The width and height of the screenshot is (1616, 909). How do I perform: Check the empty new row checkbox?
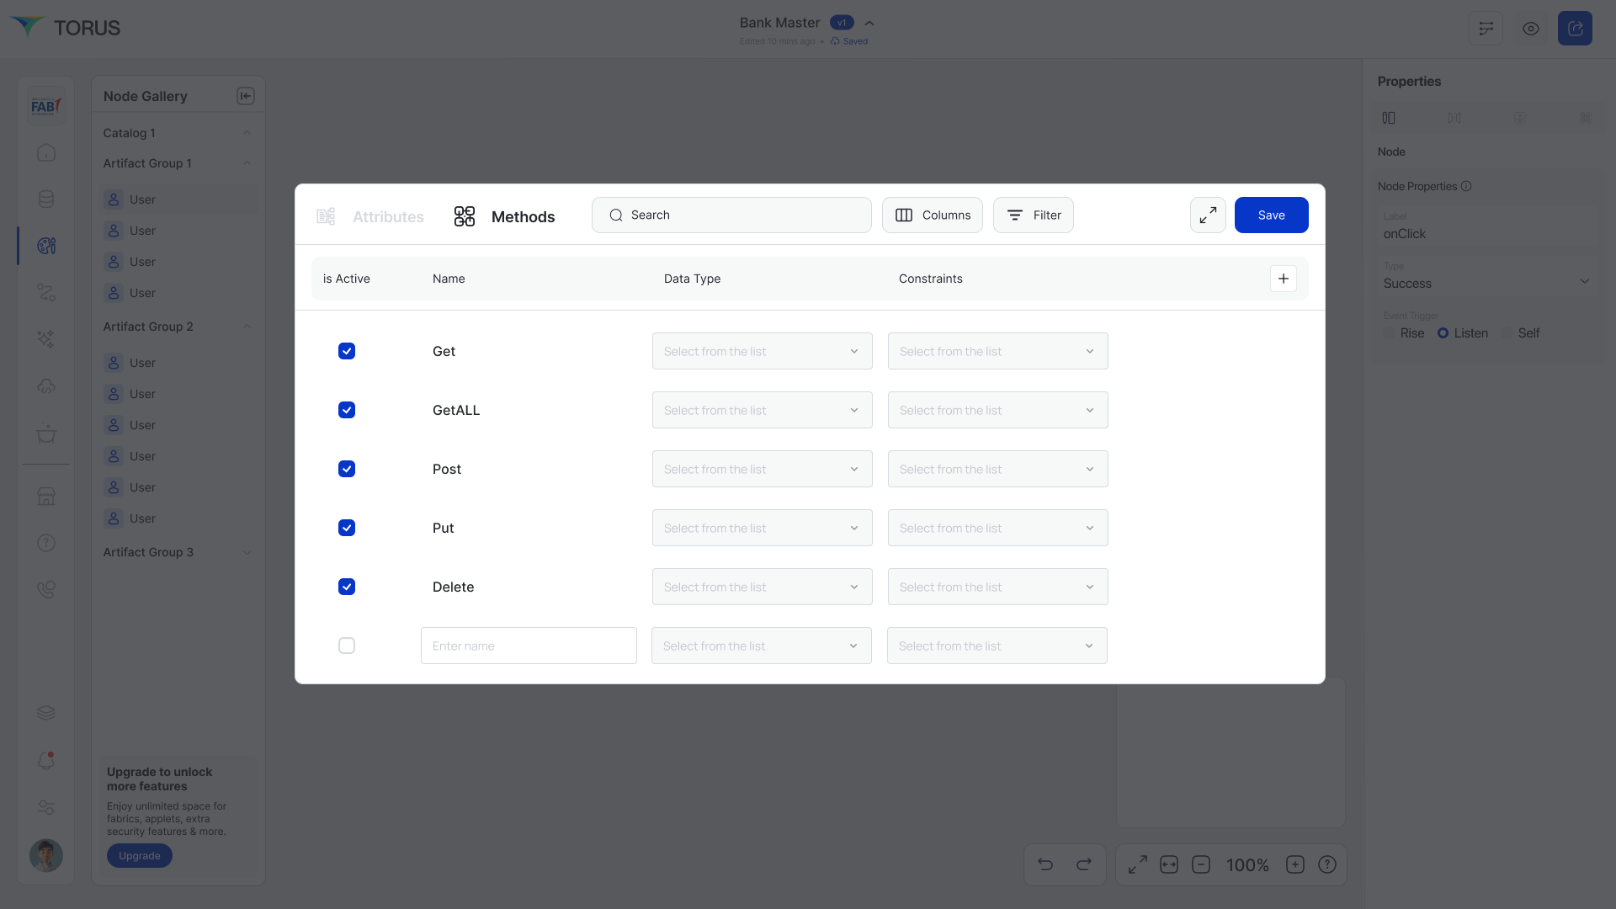click(347, 646)
